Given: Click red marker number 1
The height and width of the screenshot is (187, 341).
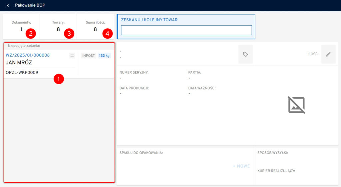Looking at the screenshot, I should (59, 79).
